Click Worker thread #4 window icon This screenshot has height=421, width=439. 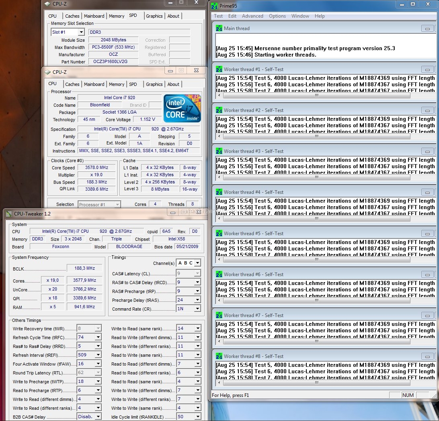click(219, 192)
